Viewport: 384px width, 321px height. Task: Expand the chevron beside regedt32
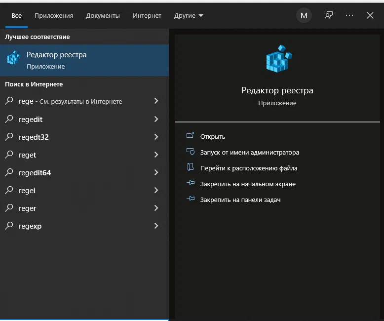point(156,137)
